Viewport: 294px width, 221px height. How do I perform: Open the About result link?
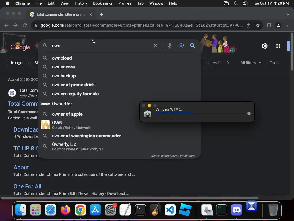[21, 167]
